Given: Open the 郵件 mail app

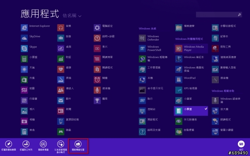Looking at the screenshot, I should (64, 101).
